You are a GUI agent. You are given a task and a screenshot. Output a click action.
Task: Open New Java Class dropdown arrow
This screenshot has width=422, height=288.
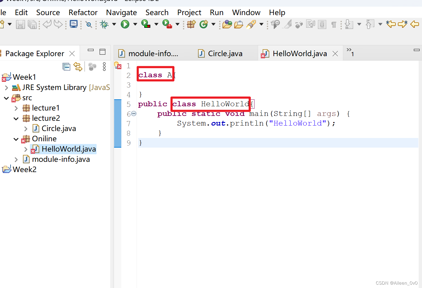213,24
